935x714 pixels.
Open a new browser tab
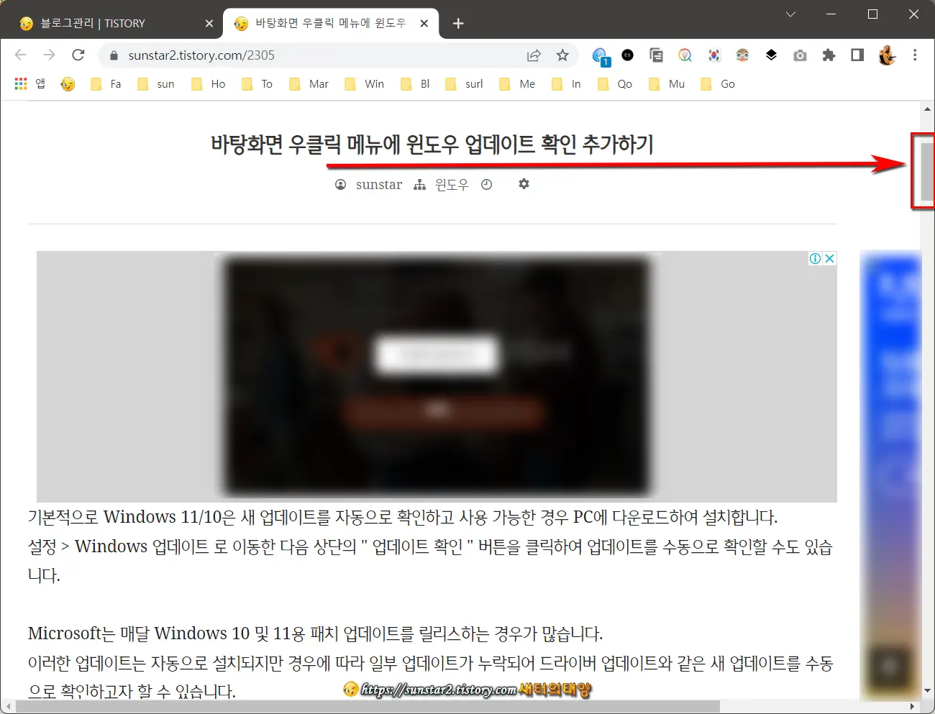tap(458, 23)
